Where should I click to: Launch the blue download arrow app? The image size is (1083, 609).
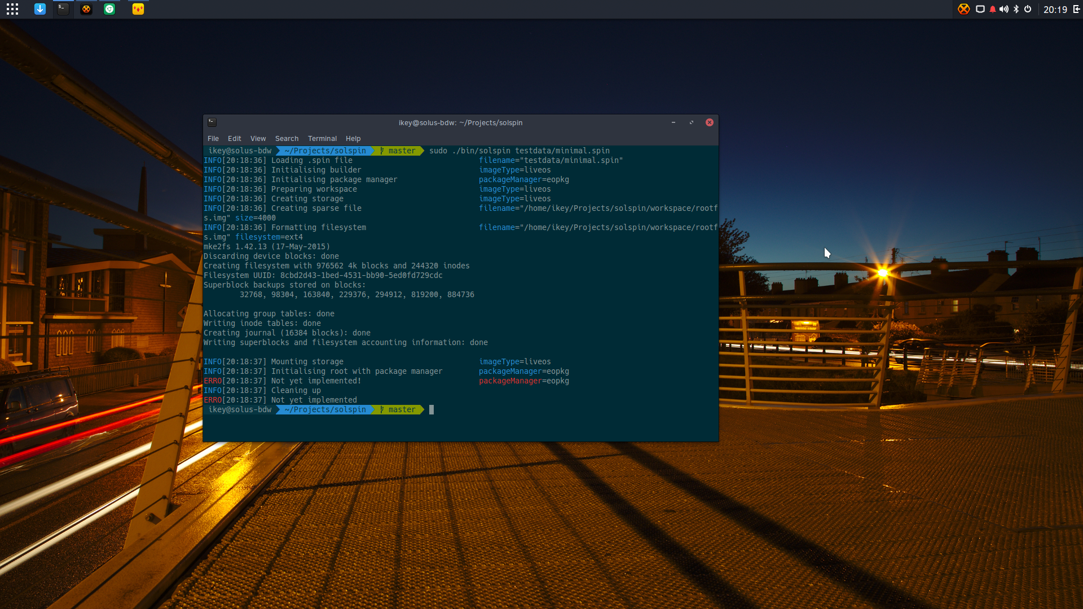pos(39,9)
